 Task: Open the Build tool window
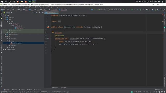(30, 90)
